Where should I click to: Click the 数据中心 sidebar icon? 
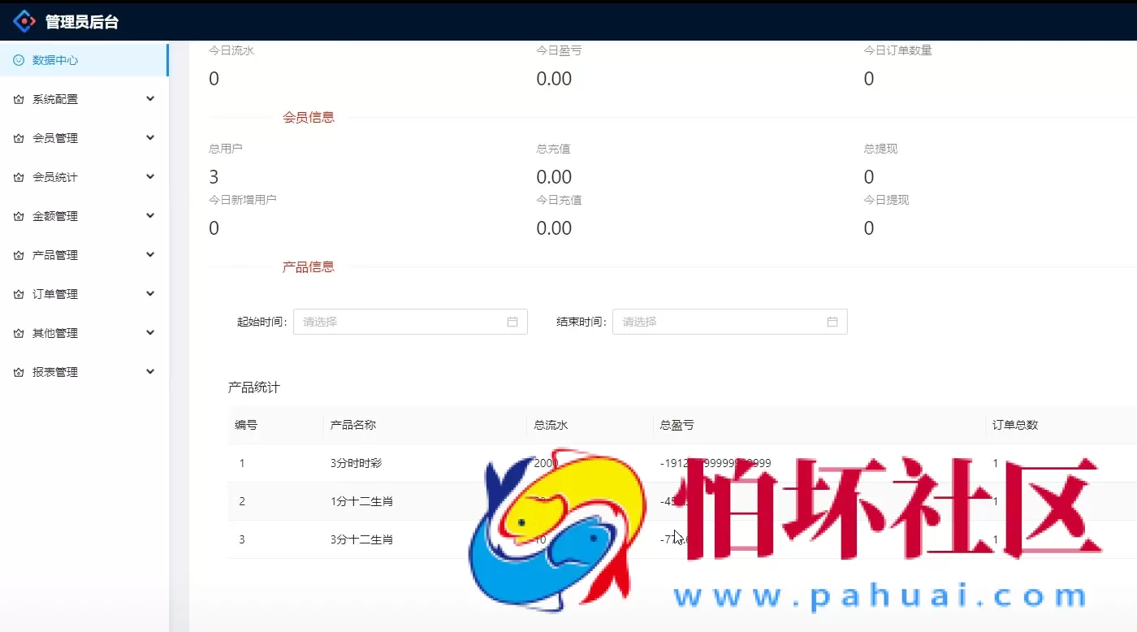18,59
